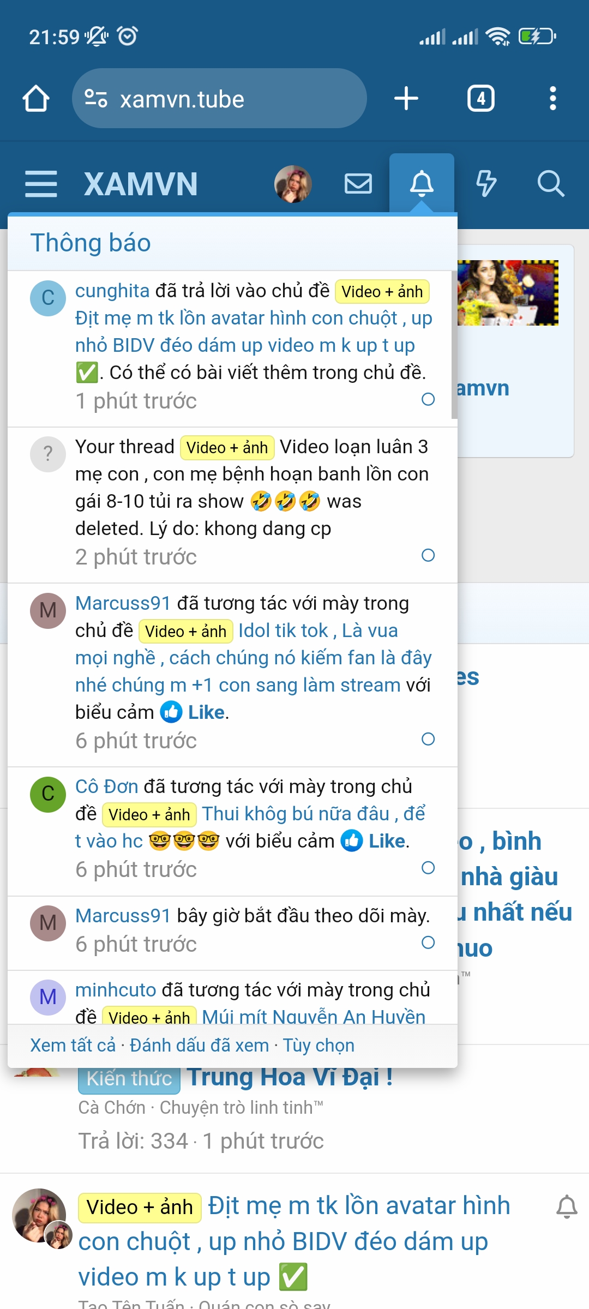
Task: Mark cunghita notification as read
Action: click(x=428, y=399)
